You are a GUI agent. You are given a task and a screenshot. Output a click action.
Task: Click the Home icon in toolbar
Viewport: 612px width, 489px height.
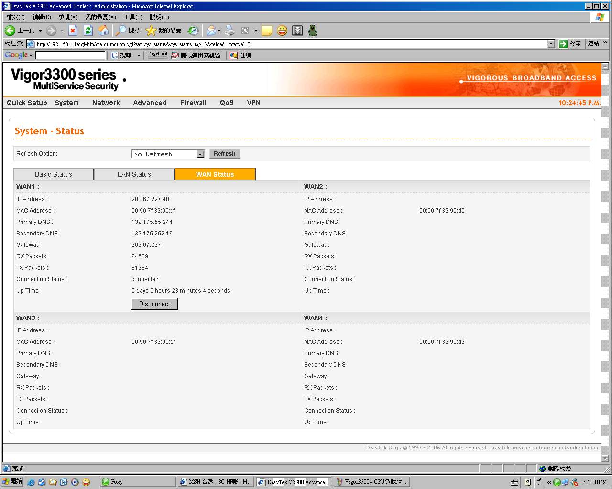tap(103, 31)
